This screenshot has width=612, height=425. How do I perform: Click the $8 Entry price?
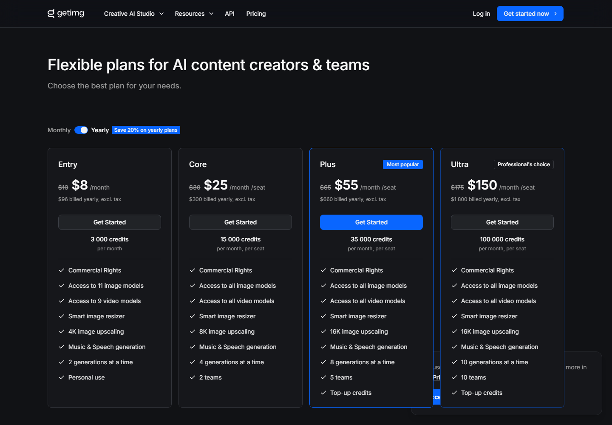point(80,185)
